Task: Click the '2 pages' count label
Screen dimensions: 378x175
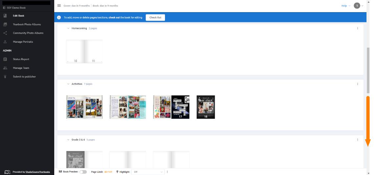Action: (x=93, y=29)
